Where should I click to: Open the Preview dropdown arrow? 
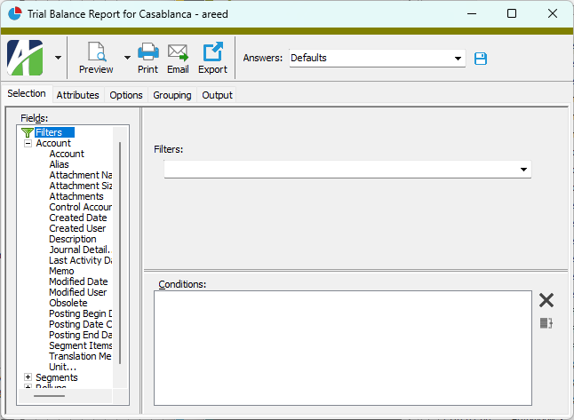127,59
